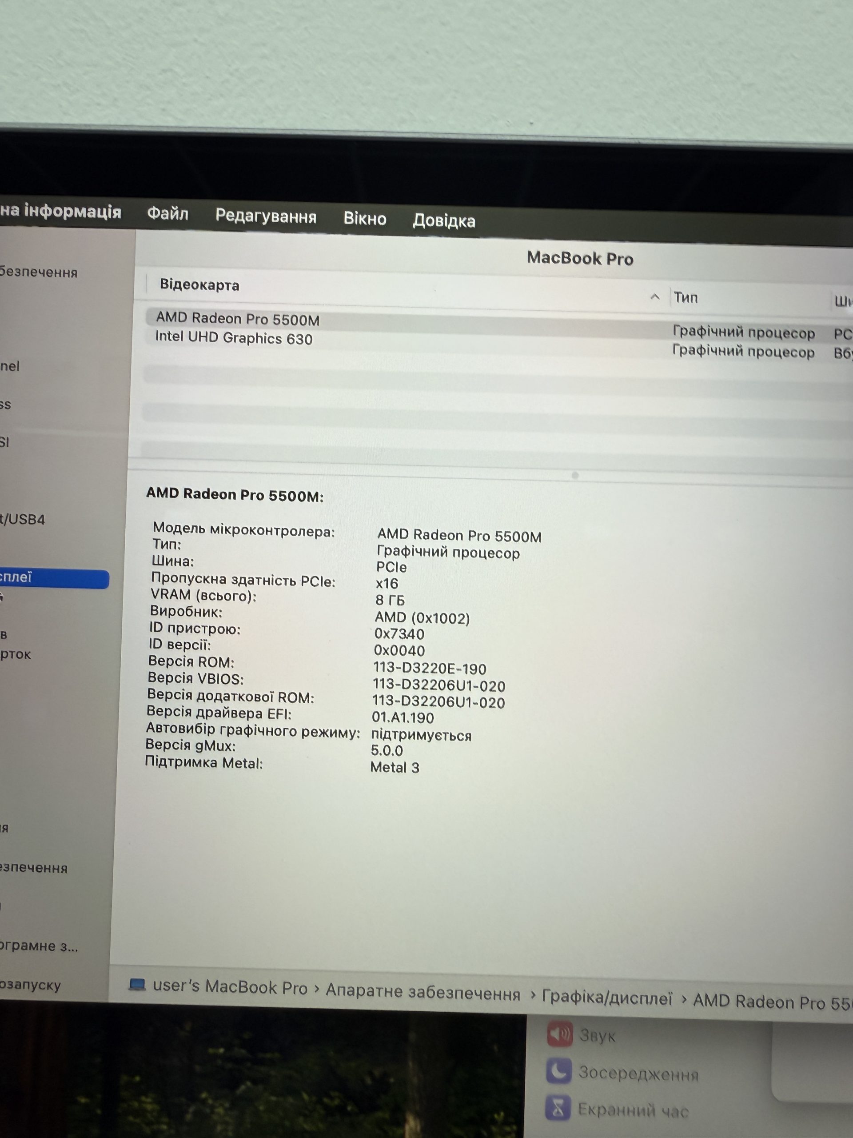Viewport: 853px width, 1138px height.
Task: Click Версія драйвера EFI value 01.A1.190
Action: [403, 717]
